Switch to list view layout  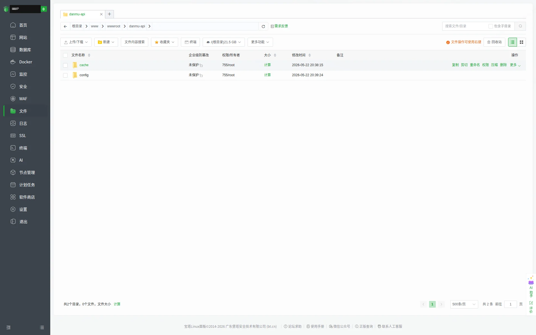tap(513, 42)
